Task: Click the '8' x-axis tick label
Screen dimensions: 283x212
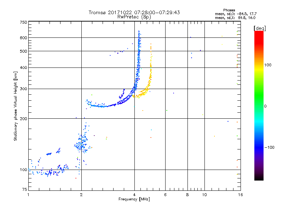Action: click(187, 195)
